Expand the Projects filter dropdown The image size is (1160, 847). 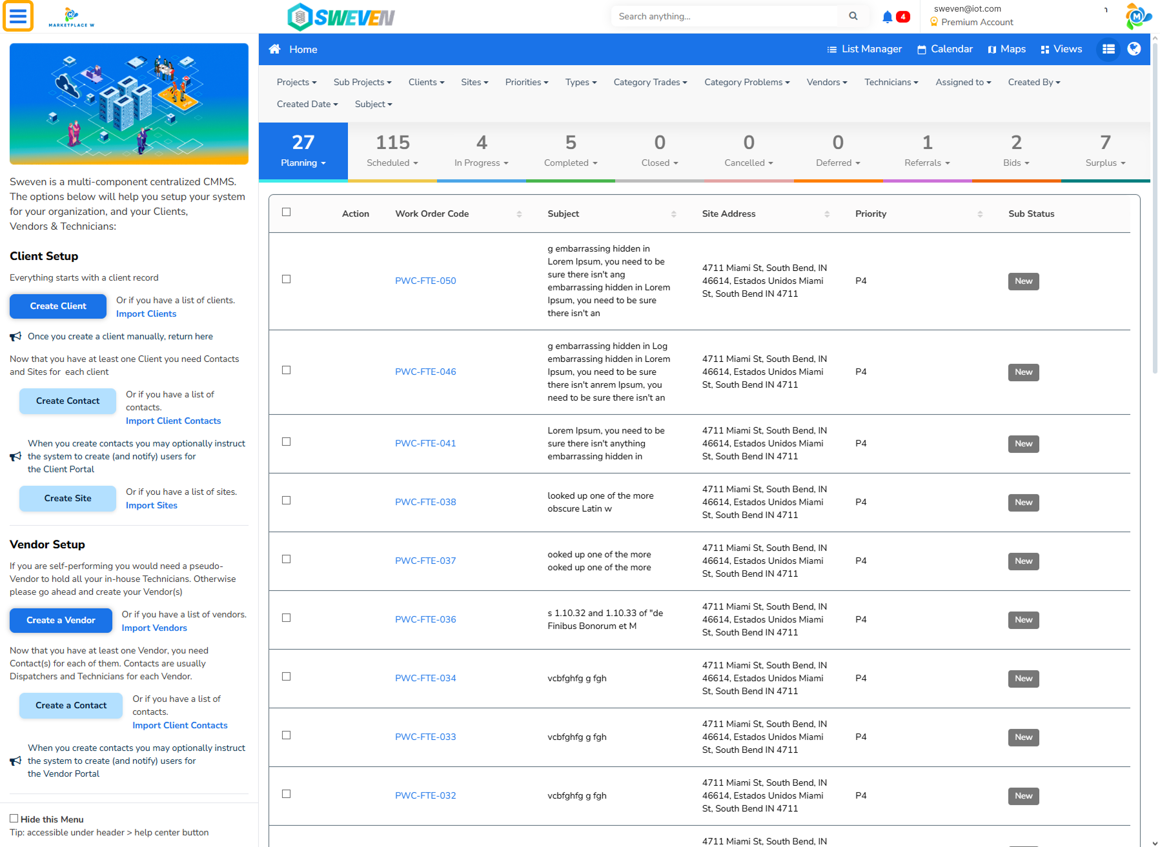click(296, 82)
